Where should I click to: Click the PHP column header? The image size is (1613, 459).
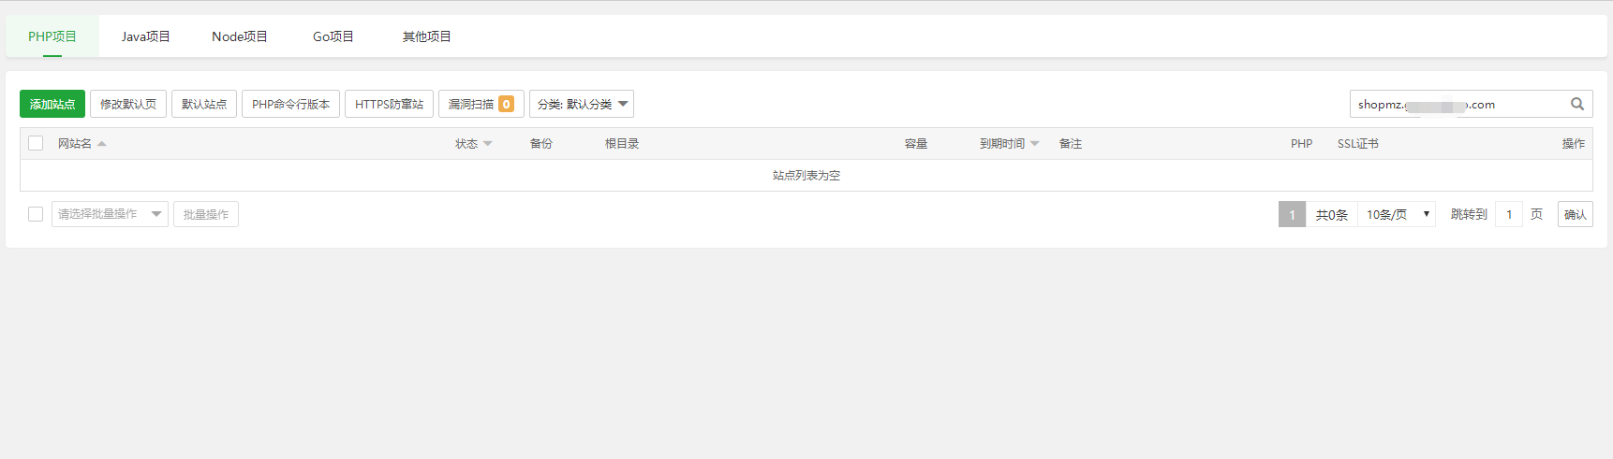pyautogui.click(x=1301, y=143)
